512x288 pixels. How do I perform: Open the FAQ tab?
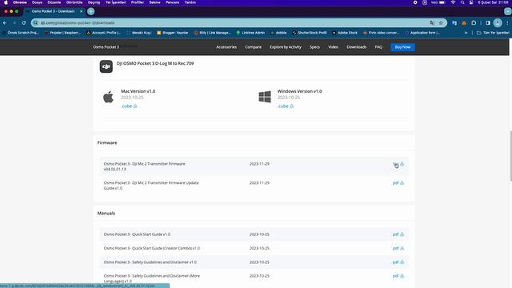(x=378, y=47)
